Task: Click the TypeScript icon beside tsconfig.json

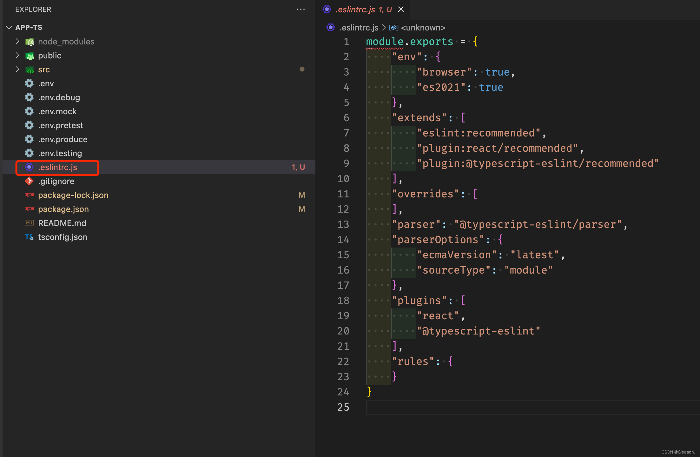Action: (x=29, y=237)
